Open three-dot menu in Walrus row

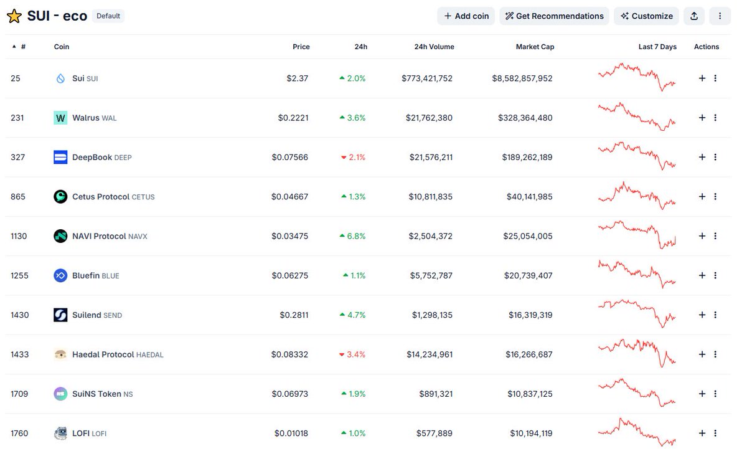[x=715, y=118]
